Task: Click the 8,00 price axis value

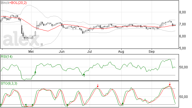Action: (x=183, y=12)
